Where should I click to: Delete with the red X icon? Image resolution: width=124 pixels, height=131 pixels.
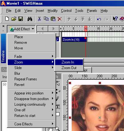pyautogui.click(x=60, y=19)
